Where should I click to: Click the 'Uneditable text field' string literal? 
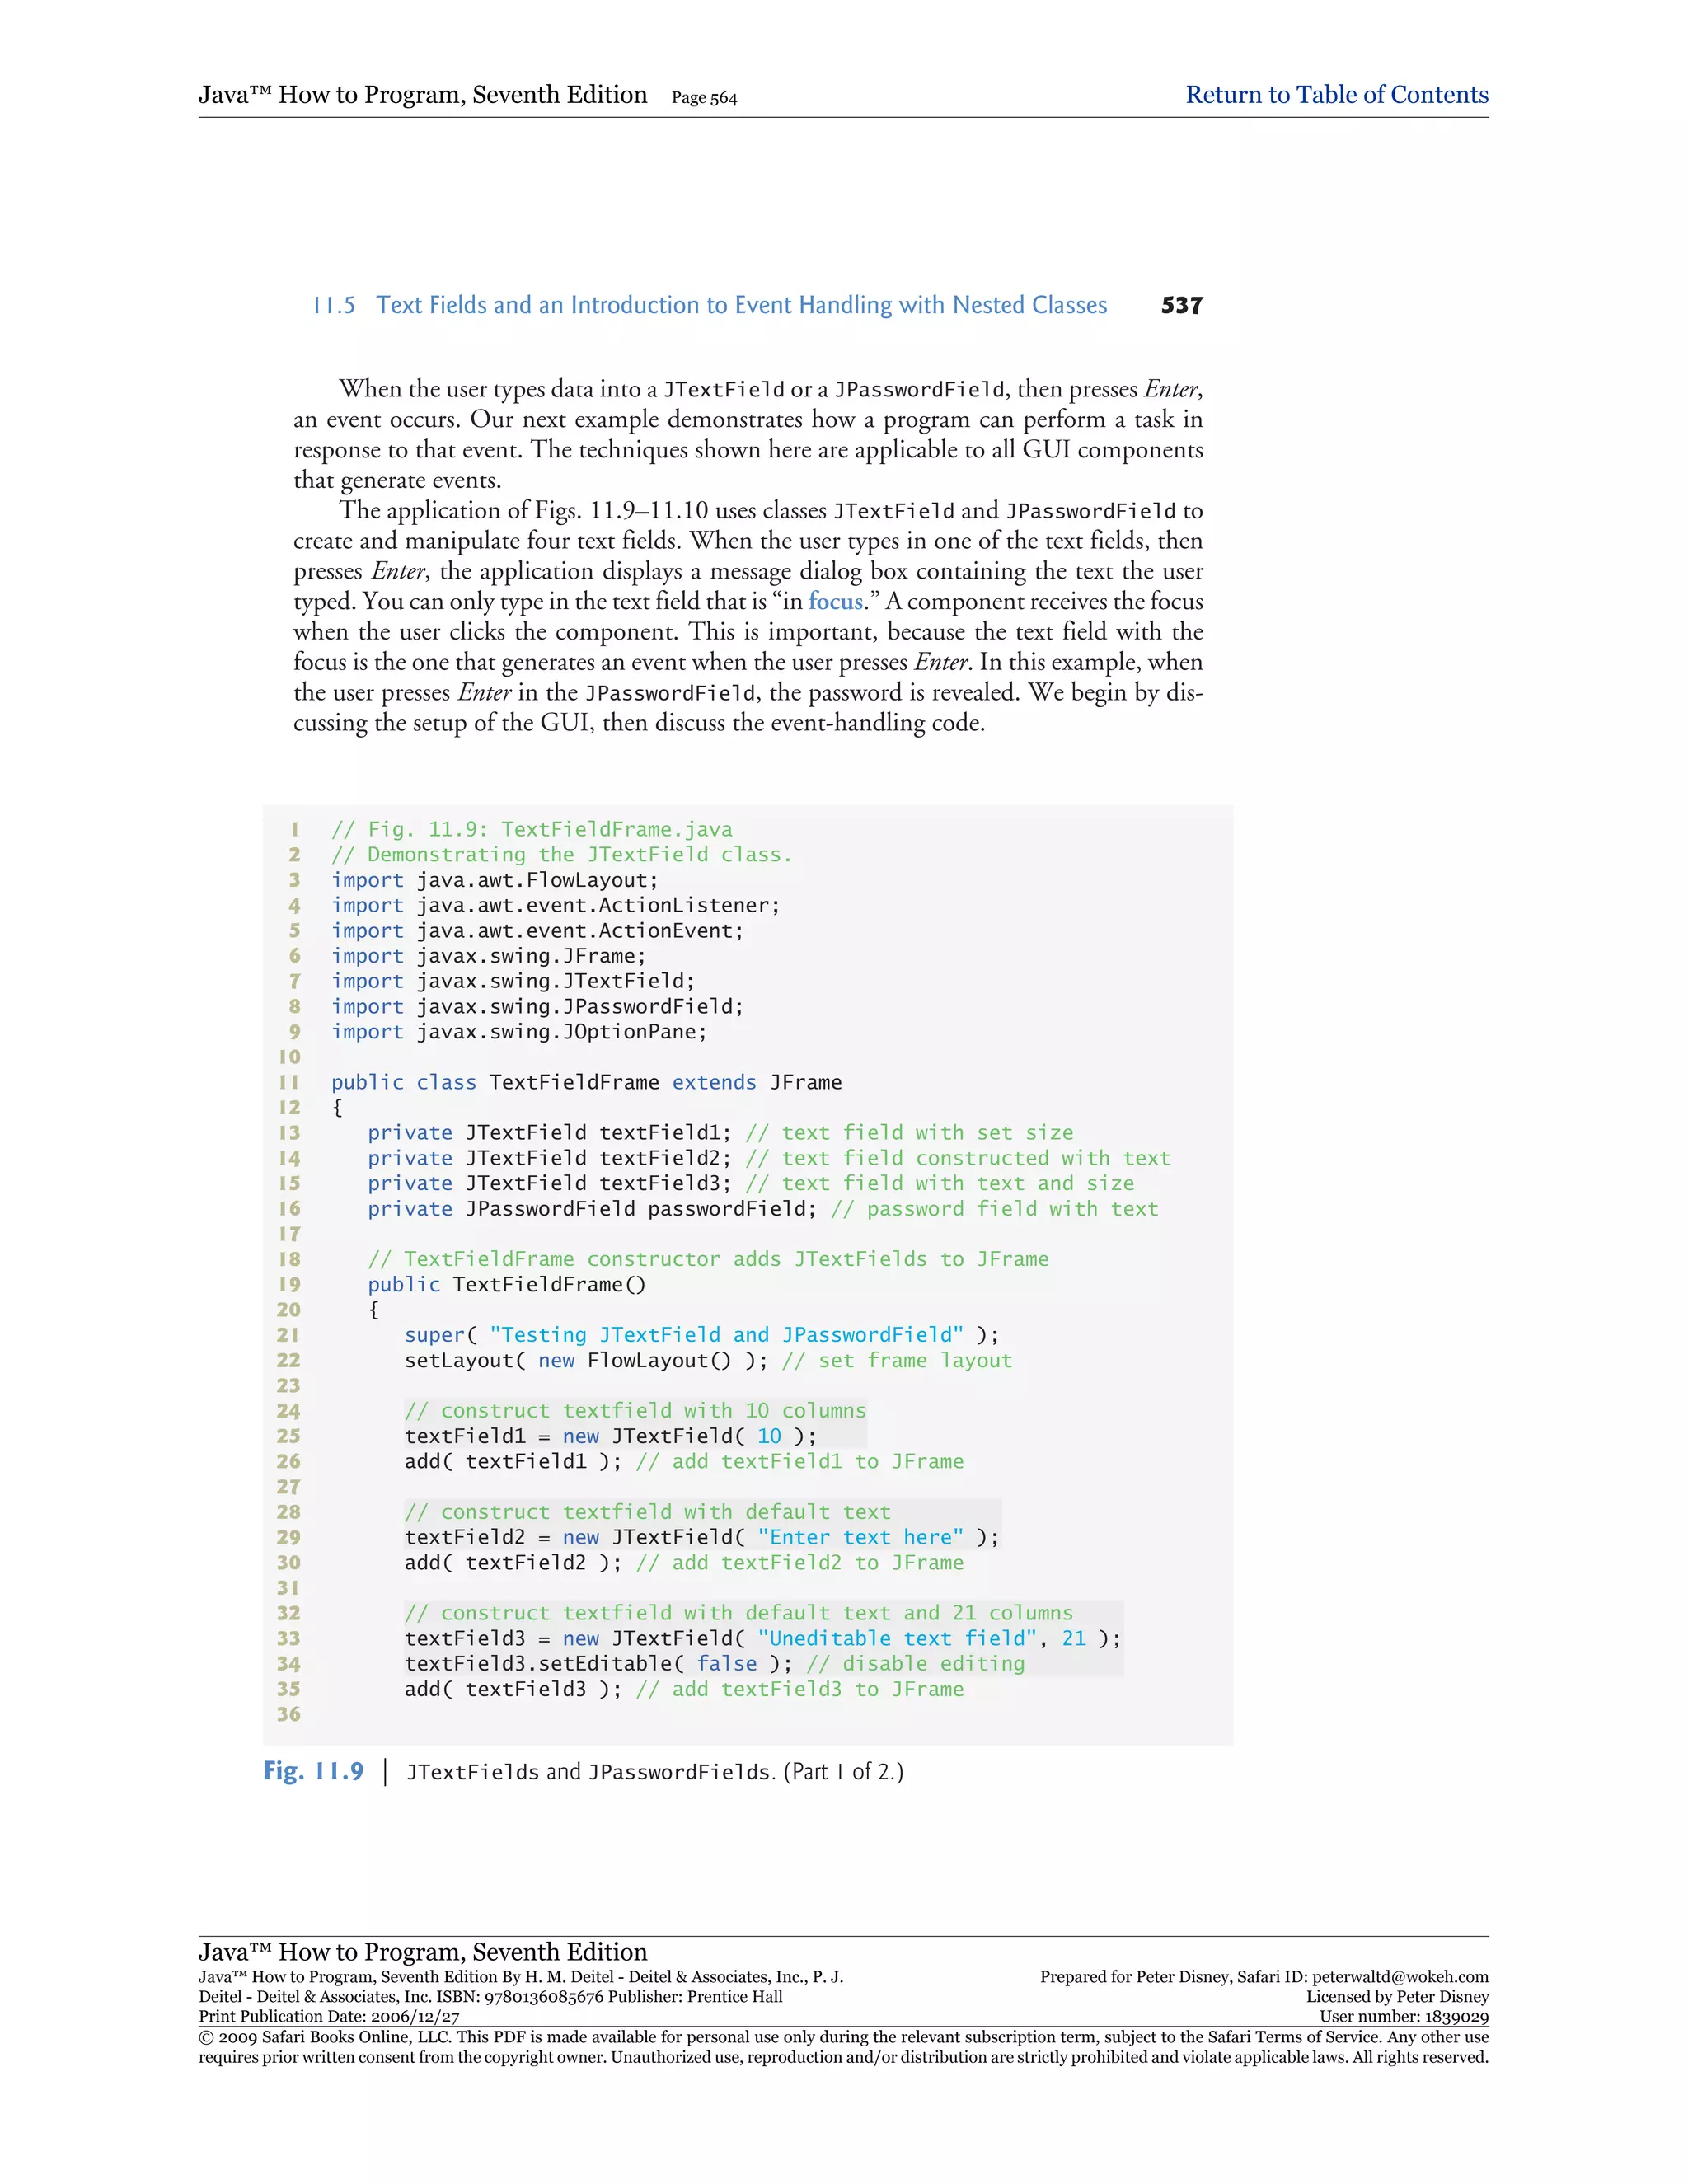(897, 1638)
